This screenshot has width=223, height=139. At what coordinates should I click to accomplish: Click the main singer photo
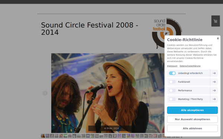coord(108,93)
